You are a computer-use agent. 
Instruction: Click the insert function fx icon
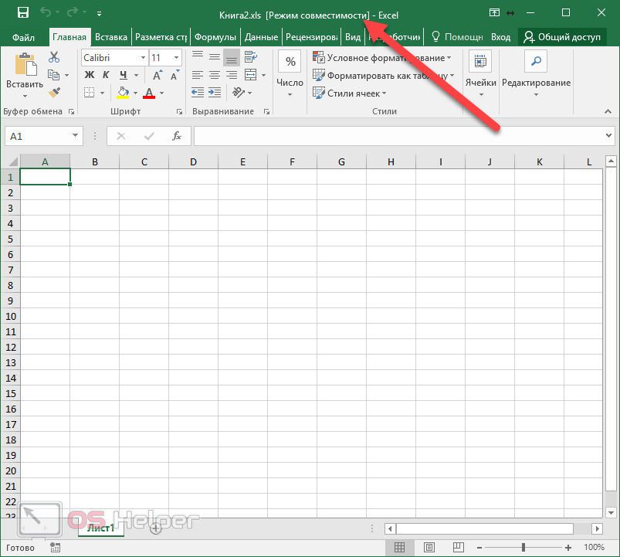pyautogui.click(x=177, y=136)
